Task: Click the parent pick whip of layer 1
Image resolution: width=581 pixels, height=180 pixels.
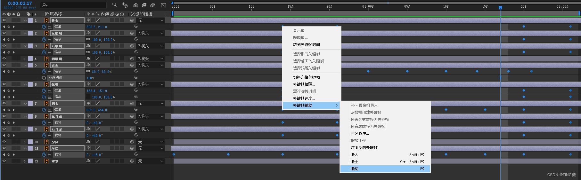Action: coord(132,20)
